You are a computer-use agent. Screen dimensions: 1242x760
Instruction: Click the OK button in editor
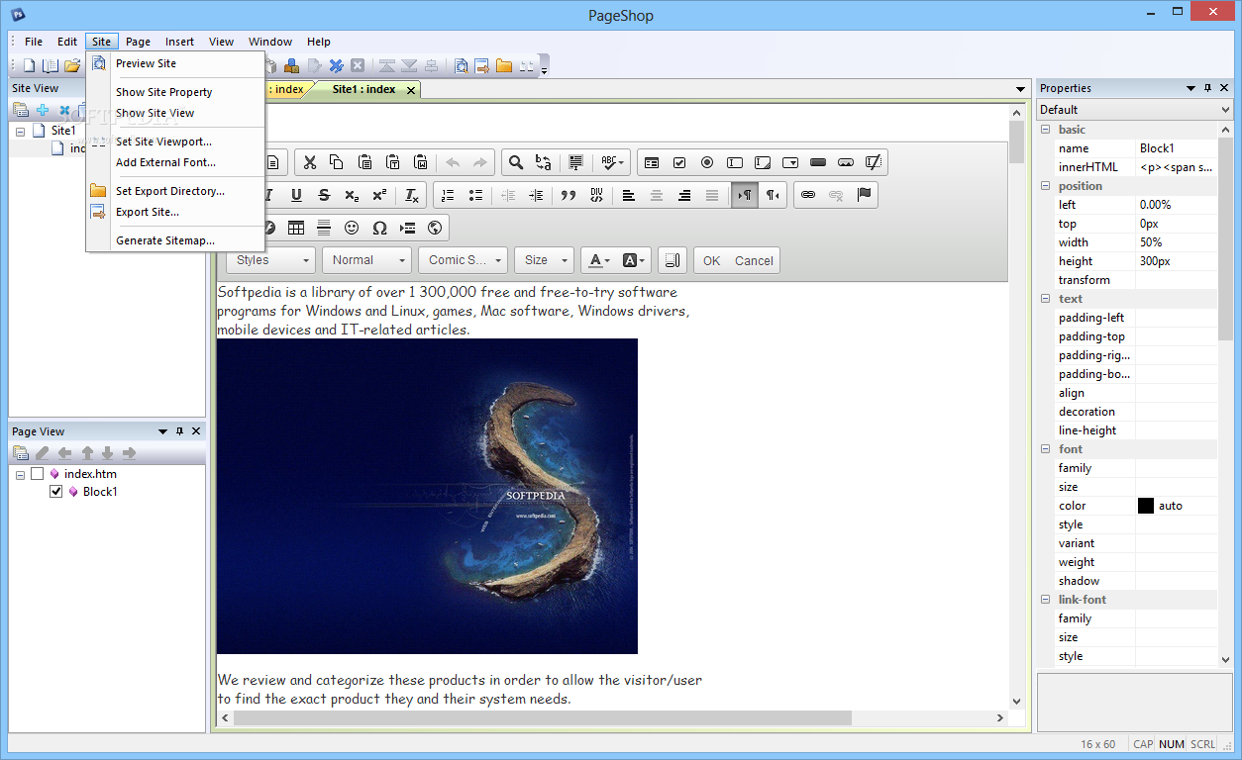(x=711, y=260)
